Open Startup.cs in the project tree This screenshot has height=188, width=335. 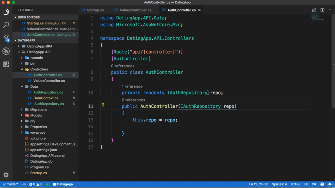pyautogui.click(x=46, y=173)
